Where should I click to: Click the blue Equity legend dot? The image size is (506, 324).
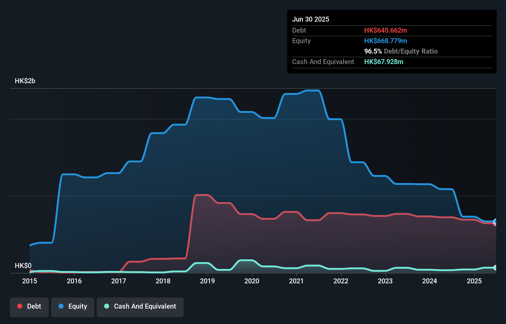click(x=61, y=306)
